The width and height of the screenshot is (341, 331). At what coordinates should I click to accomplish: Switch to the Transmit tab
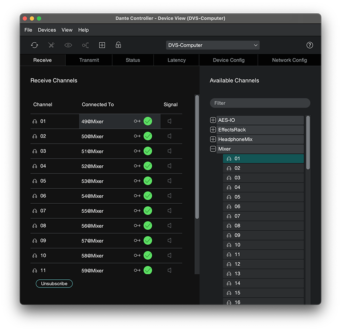coord(89,60)
